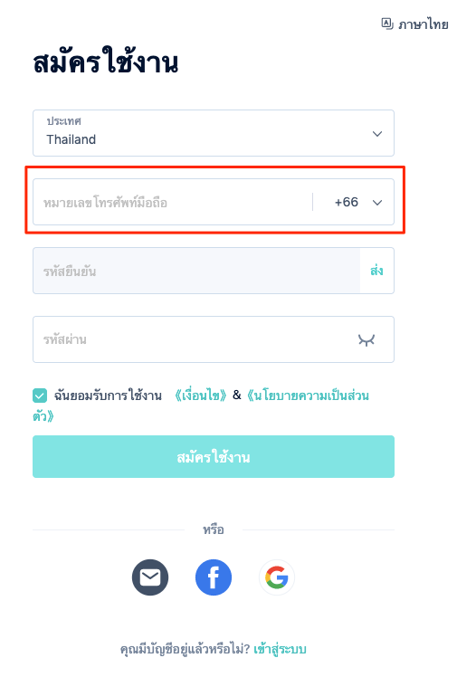Sign up using the Facebook icon
Image resolution: width=457 pixels, height=677 pixels.
coord(214,577)
